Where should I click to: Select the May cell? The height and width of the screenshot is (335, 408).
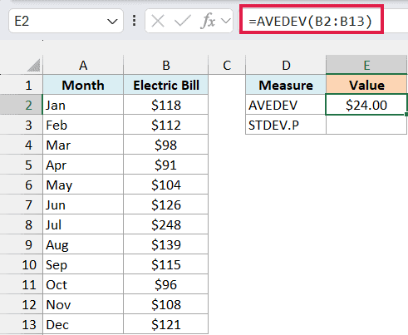coord(83,185)
